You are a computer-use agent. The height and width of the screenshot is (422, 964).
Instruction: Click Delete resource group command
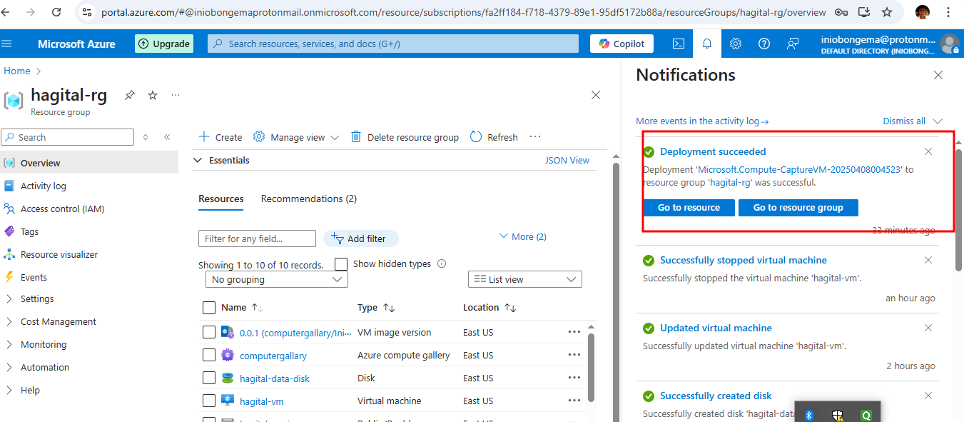point(405,137)
